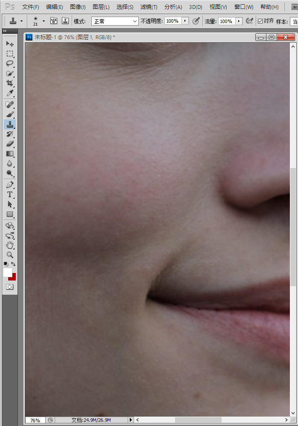Click the 76% zoom level field
This screenshot has height=426, width=298.
pos(35,420)
